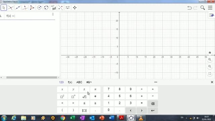
Task: Tap the cursor left arrow key
Action: (x=131, y=111)
